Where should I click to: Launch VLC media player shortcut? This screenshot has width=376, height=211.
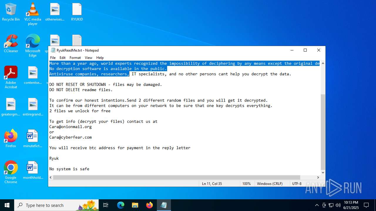(x=33, y=14)
